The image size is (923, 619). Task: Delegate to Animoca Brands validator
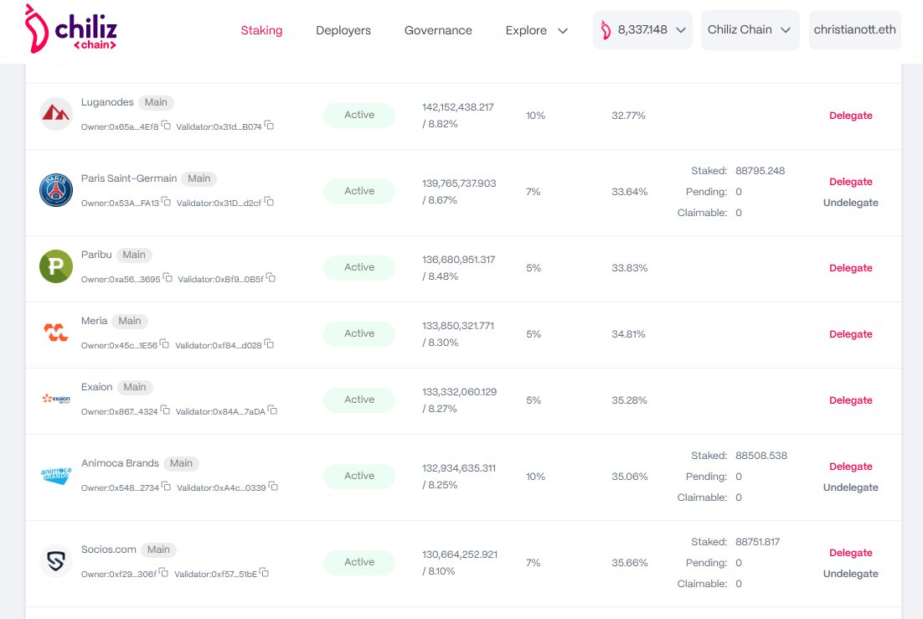[x=851, y=467]
